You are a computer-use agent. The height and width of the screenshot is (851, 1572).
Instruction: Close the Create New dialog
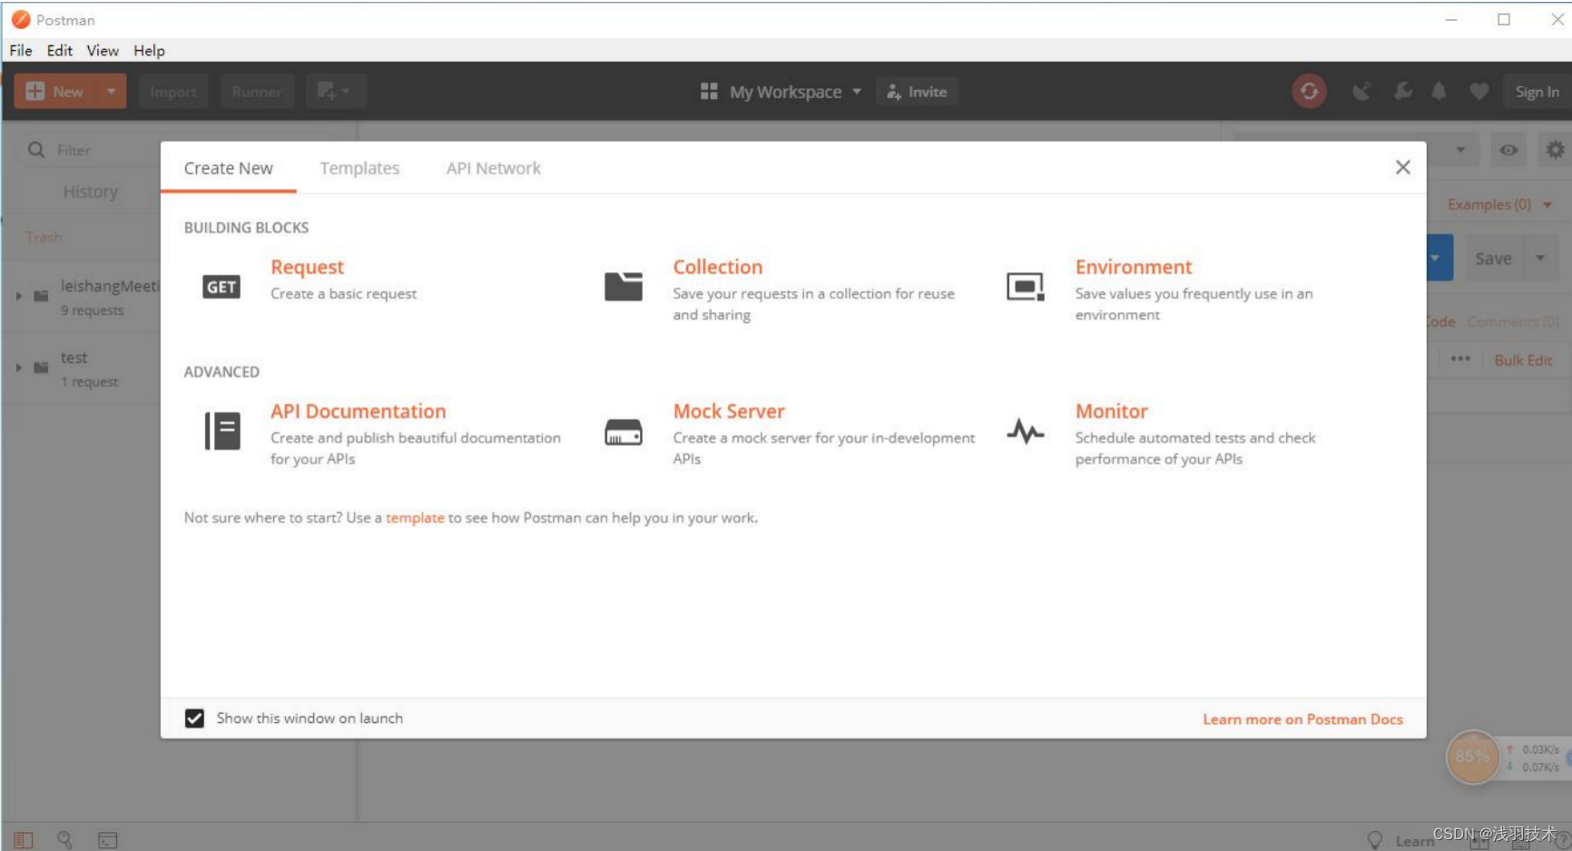point(1403,167)
